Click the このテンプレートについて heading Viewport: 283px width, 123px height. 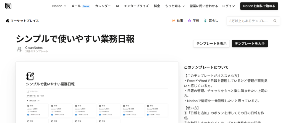(206, 67)
